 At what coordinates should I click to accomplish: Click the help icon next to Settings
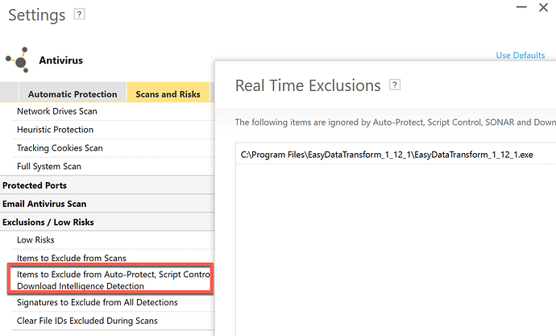[79, 15]
